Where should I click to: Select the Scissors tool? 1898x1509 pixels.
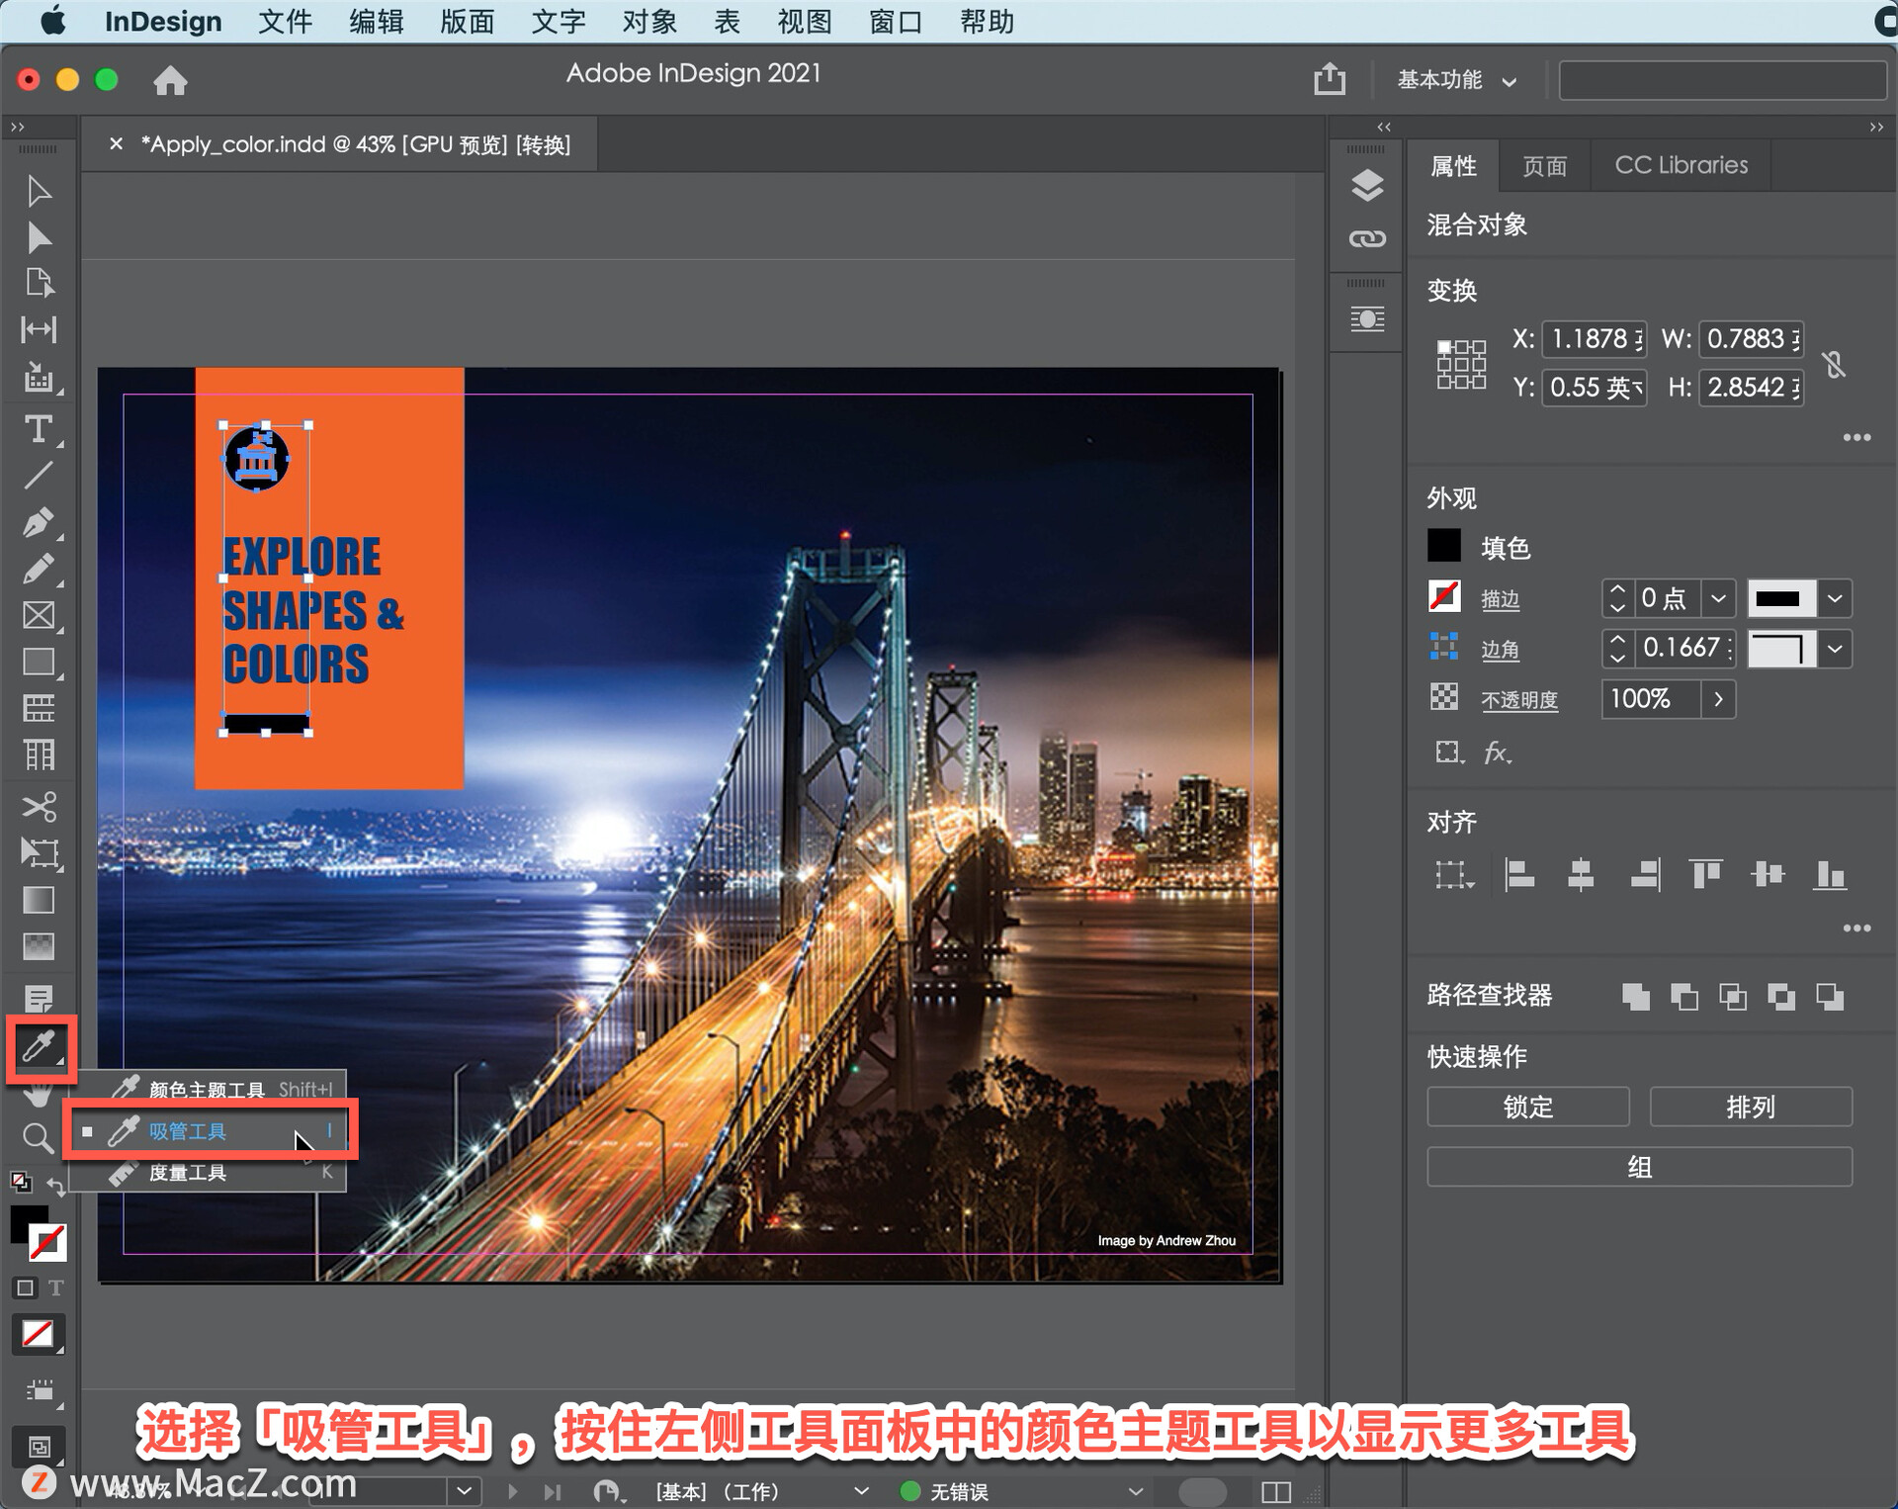click(38, 806)
